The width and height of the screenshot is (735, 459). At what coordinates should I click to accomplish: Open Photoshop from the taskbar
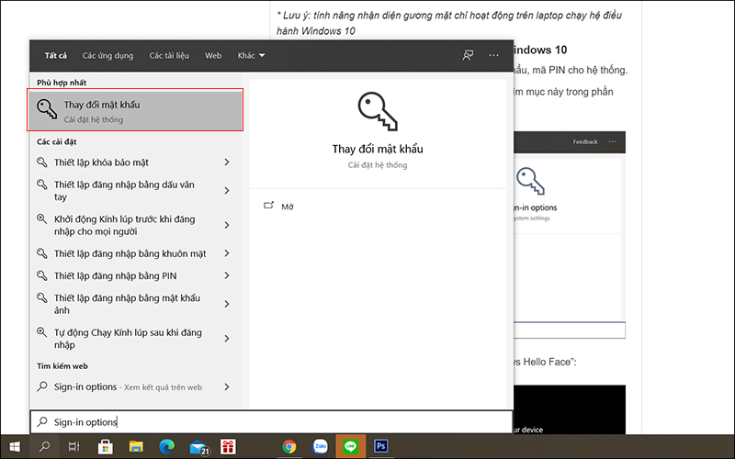(380, 446)
